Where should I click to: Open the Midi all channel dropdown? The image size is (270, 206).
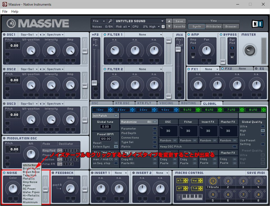(123, 26)
